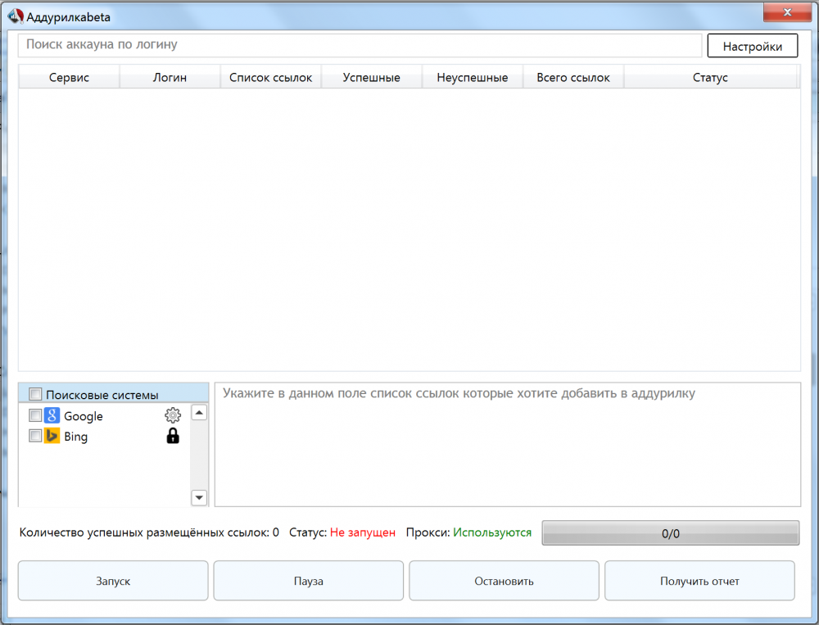Viewport: 819px width, 625px height.
Task: Sort by the Успешные column header
Action: coord(371,77)
